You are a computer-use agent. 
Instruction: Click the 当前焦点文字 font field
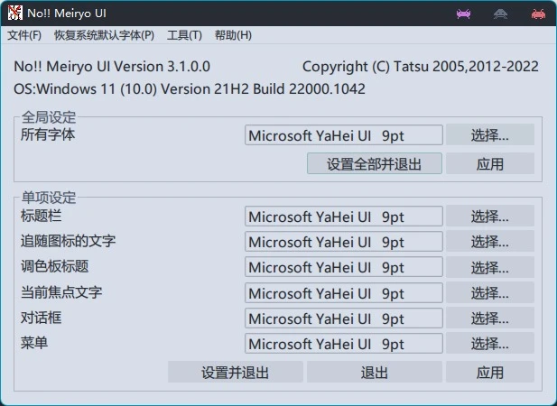click(344, 293)
